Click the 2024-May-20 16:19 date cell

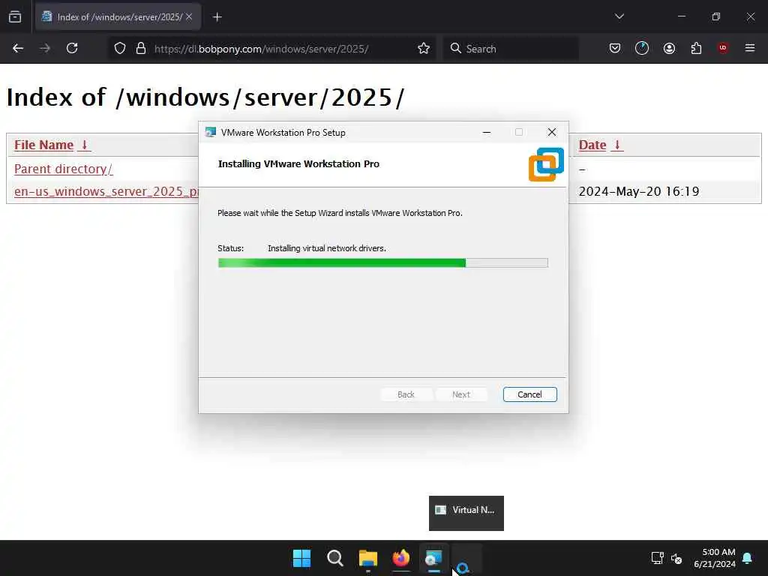pos(639,191)
